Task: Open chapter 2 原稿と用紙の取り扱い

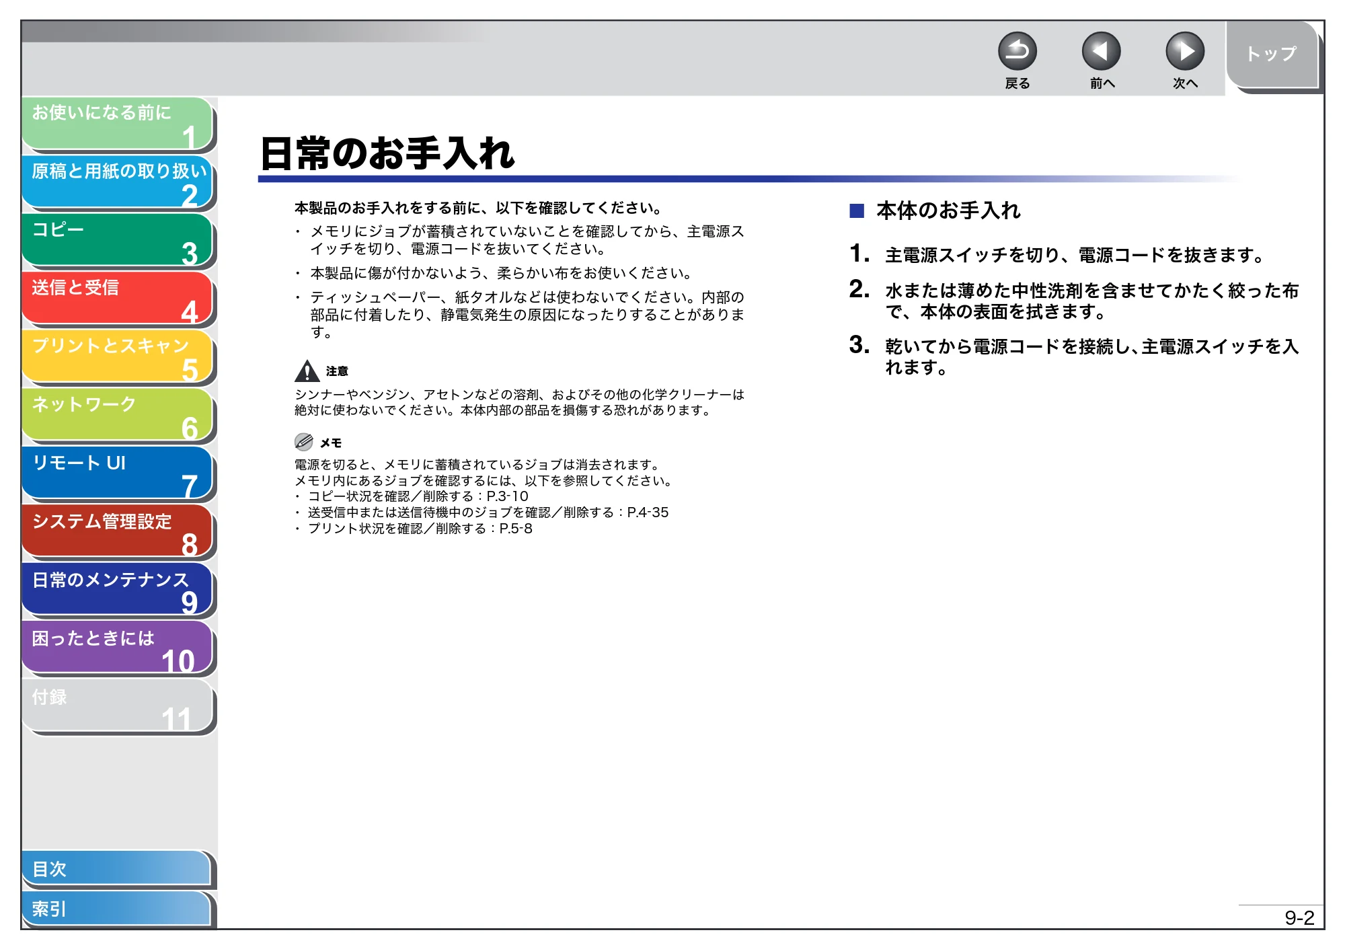Action: [118, 182]
